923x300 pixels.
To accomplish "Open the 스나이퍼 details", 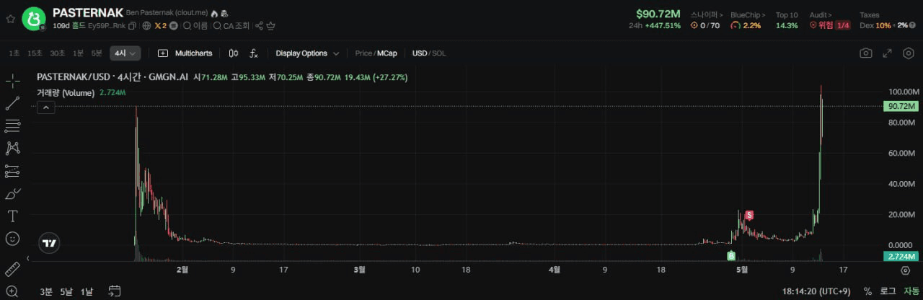I will [x=707, y=14].
